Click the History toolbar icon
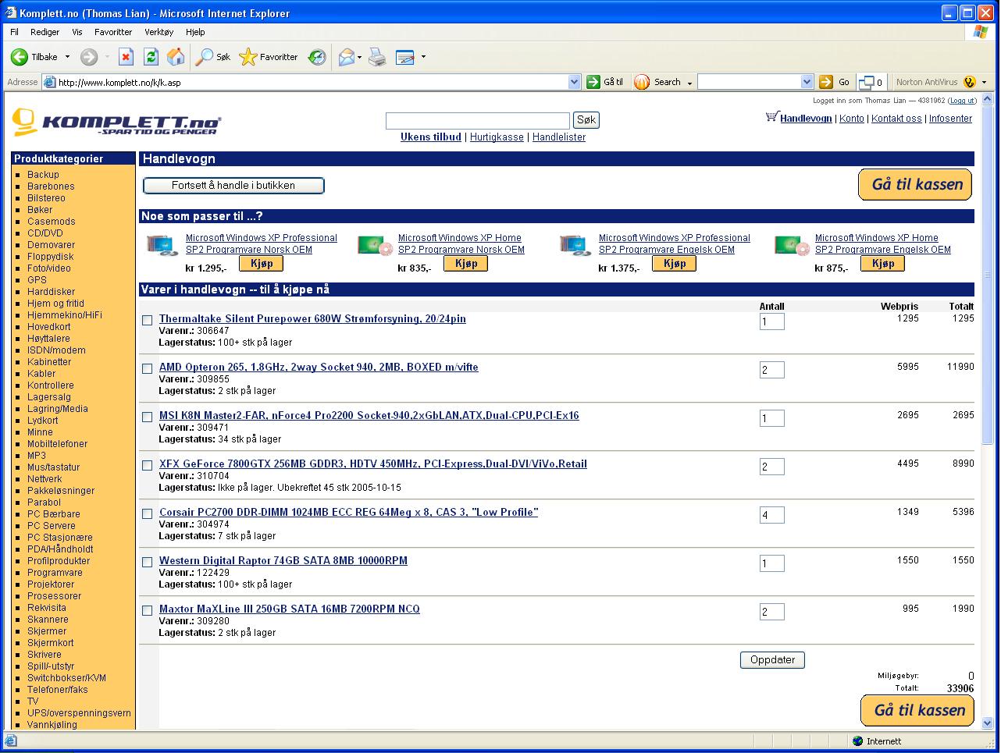This screenshot has width=1001, height=753. coord(317,57)
